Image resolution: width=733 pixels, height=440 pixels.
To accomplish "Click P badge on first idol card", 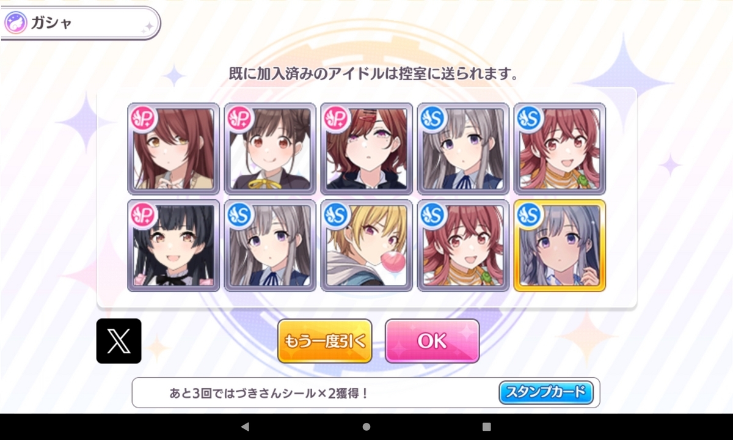I will coord(144,118).
